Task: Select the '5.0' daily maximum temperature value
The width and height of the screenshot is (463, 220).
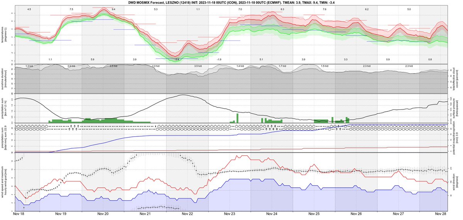Action: pyautogui.click(x=409, y=9)
